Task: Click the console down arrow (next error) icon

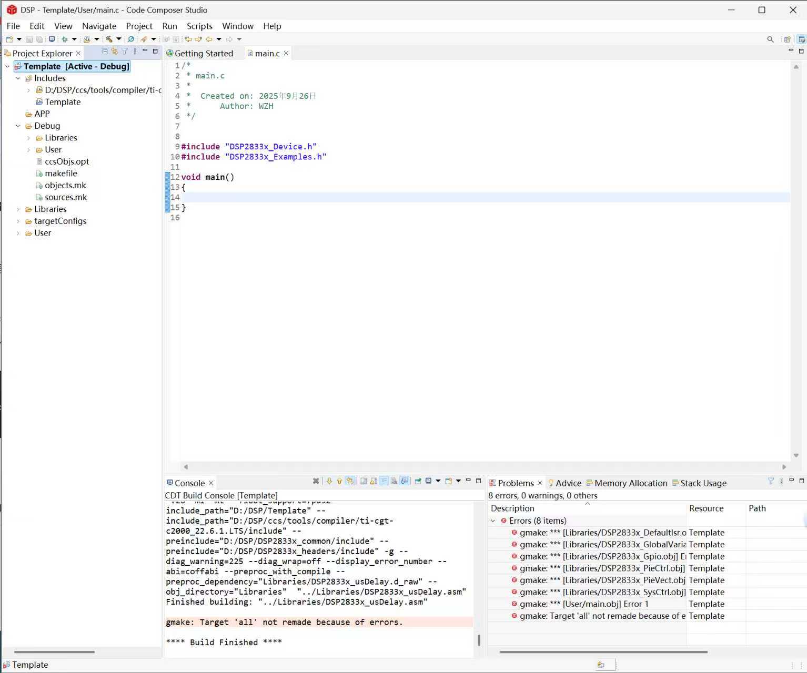Action: [x=329, y=481]
